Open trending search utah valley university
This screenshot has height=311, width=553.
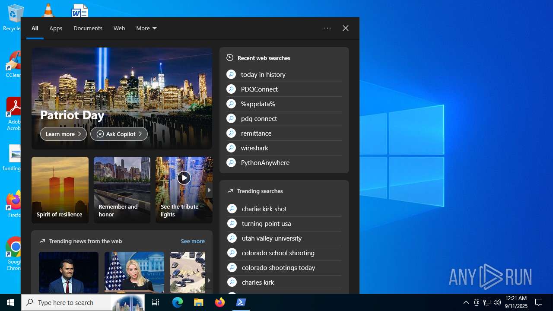[284, 238]
